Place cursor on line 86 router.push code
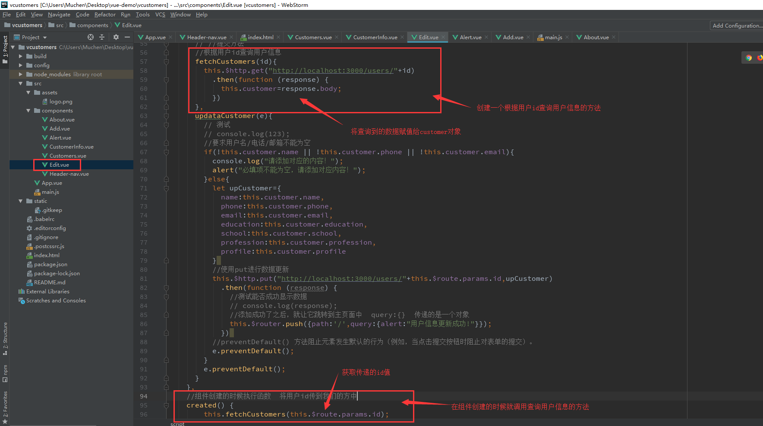Viewport: 763px width, 426px height. 360,324
